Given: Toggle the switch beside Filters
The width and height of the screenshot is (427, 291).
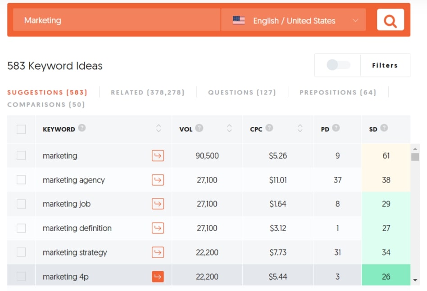Looking at the screenshot, I should 338,65.
